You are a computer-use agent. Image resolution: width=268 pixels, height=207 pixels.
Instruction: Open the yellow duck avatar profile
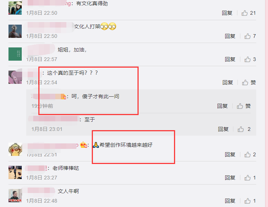coord(15,149)
